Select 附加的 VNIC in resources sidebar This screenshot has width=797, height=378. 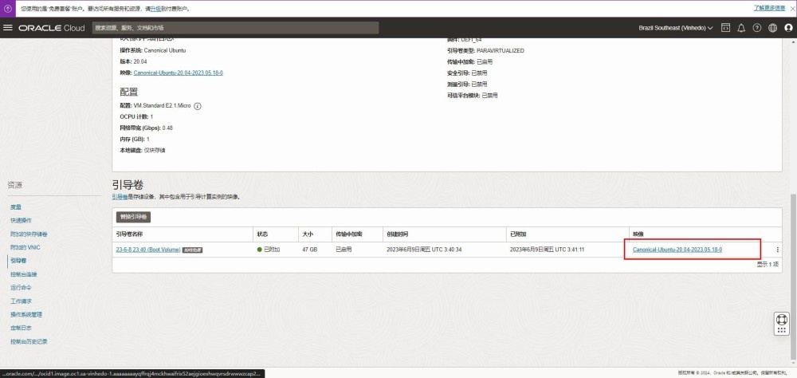[x=26, y=247]
